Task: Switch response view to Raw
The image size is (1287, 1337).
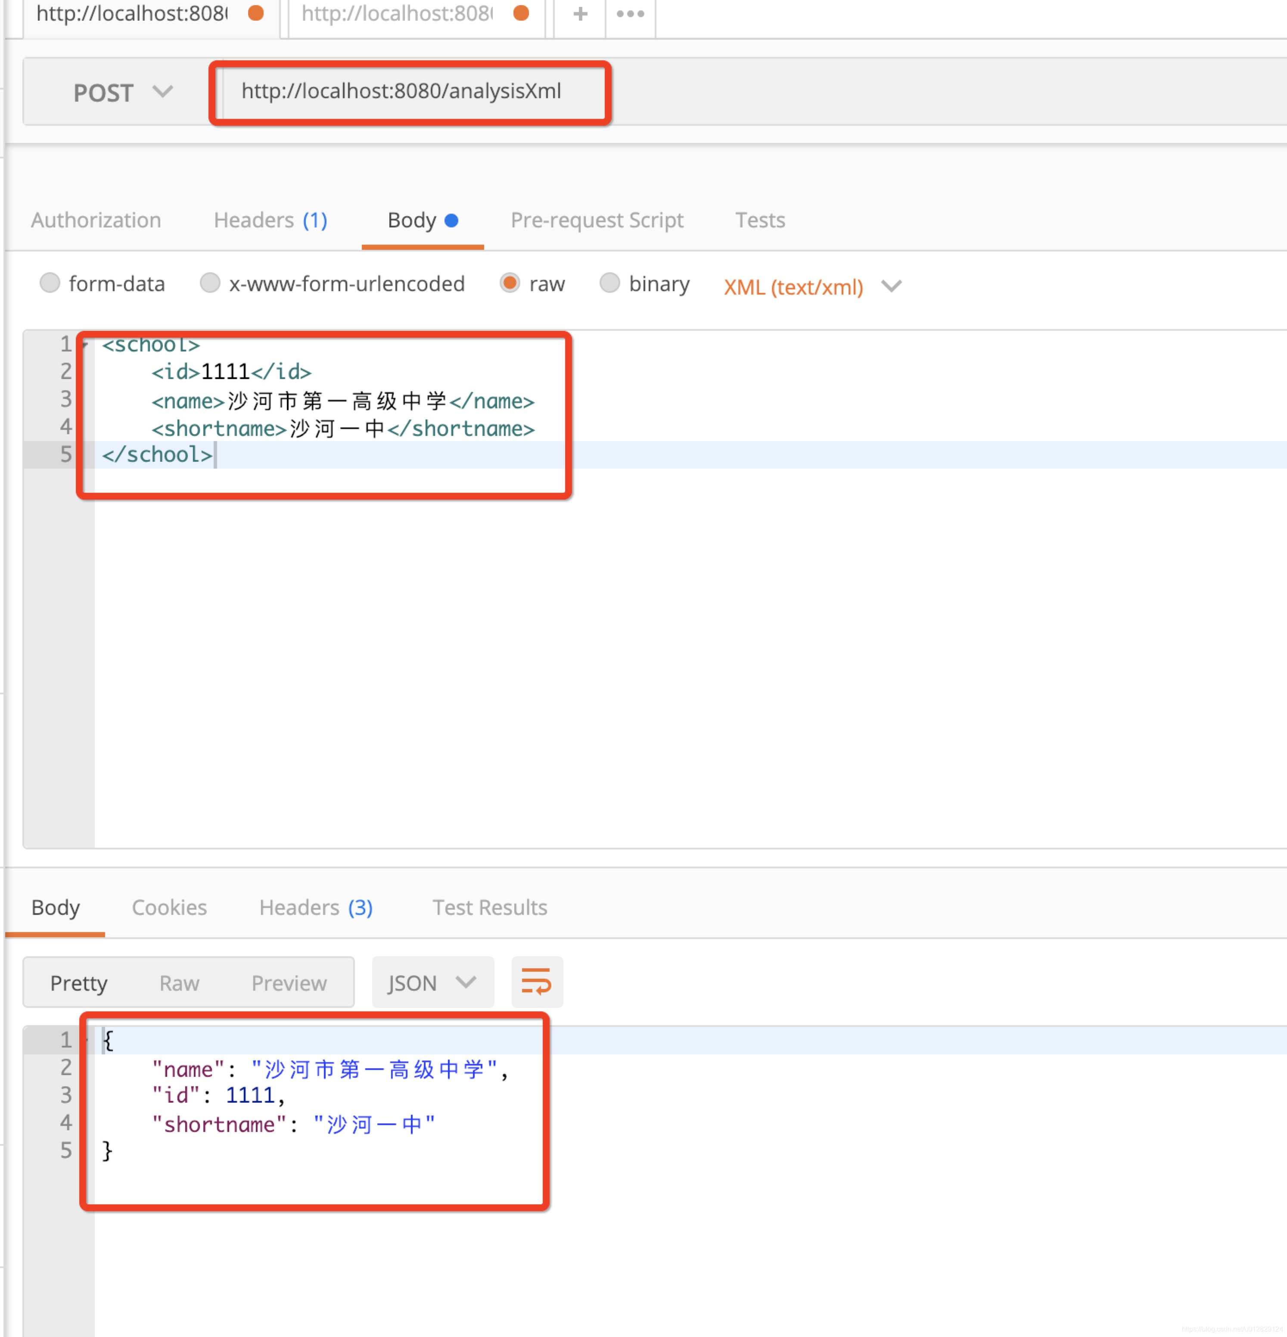Action: click(179, 982)
